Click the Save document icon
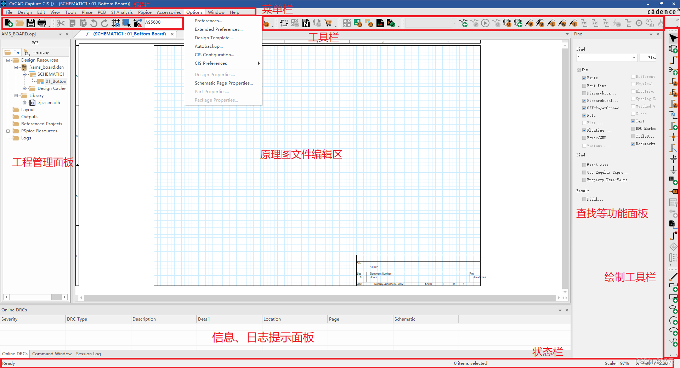Image resolution: width=680 pixels, height=368 pixels. (31, 23)
